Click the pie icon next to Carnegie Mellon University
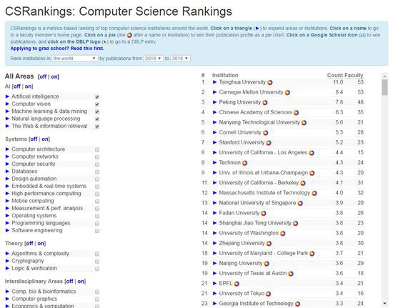This screenshot has height=308, width=393. pos(287,92)
